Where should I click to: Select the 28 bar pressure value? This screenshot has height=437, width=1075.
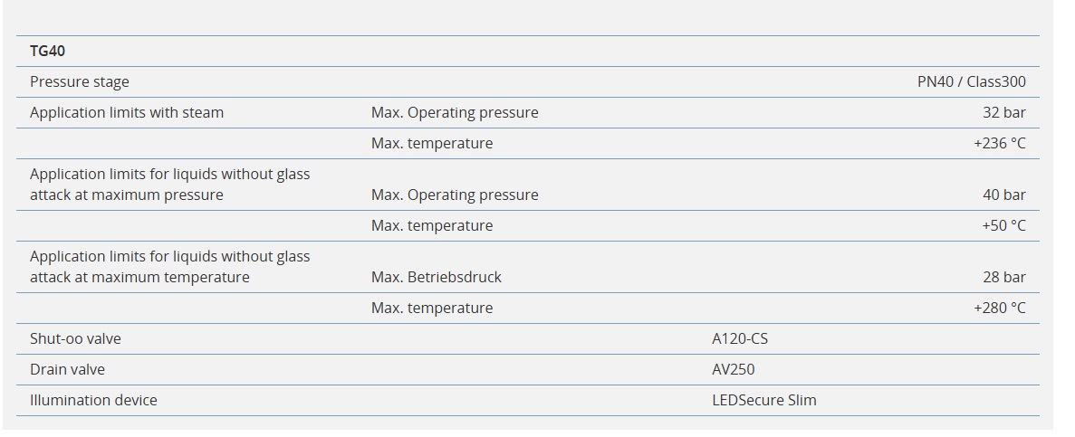(x=1003, y=277)
